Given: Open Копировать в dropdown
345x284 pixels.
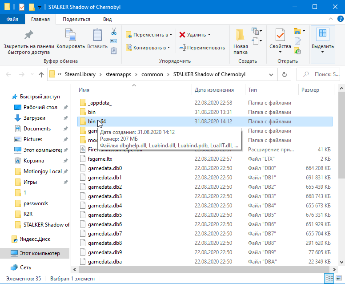Looking at the screenshot, I should click(x=148, y=48).
